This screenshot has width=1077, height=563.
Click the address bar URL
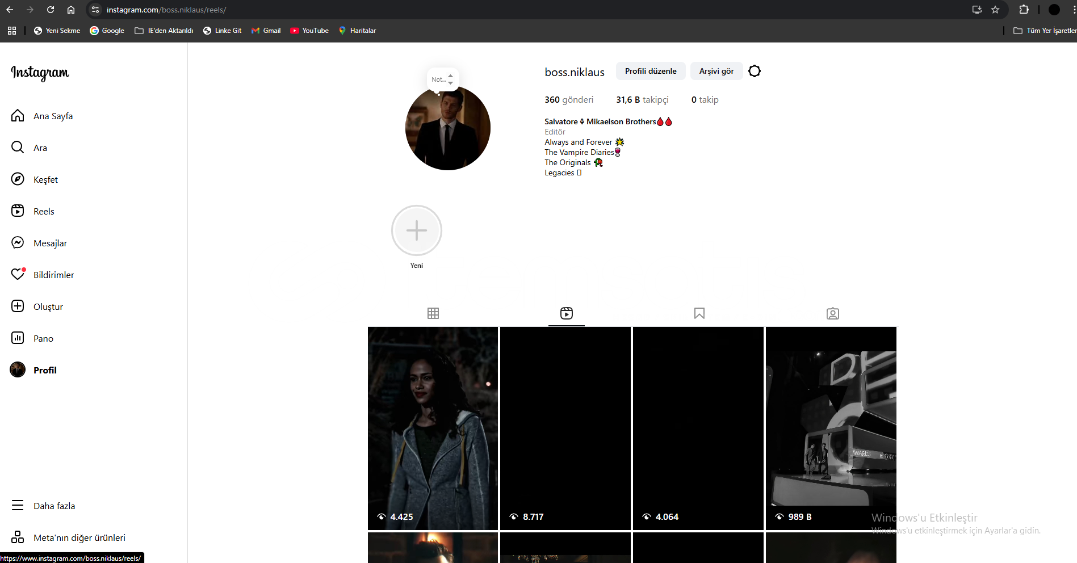166,10
